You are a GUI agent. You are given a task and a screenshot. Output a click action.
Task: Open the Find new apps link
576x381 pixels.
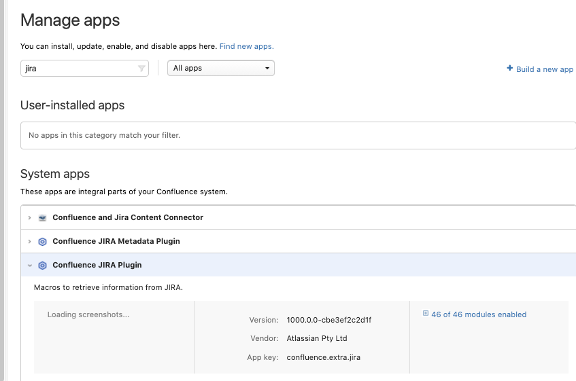246,46
